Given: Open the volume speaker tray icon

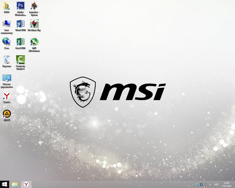Looking at the screenshot, I should [210, 185].
